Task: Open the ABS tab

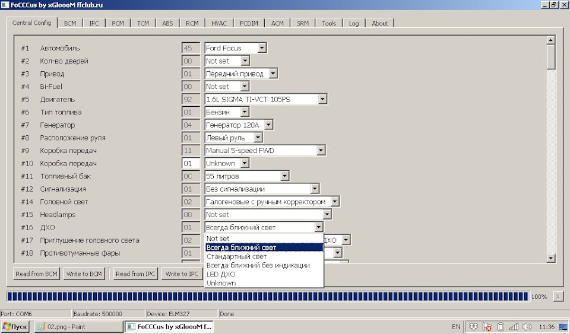Action: (167, 23)
